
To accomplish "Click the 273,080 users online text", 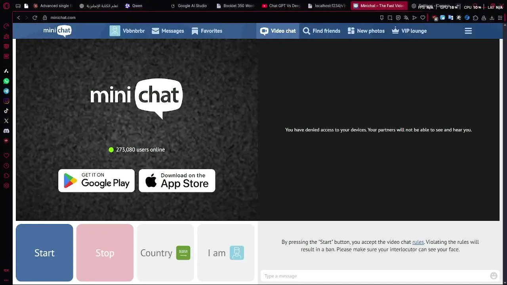I will [x=140, y=150].
